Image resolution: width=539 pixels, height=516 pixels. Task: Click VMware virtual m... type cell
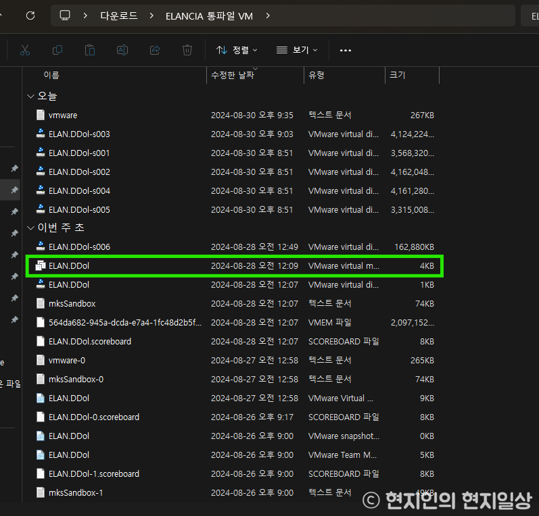point(344,265)
